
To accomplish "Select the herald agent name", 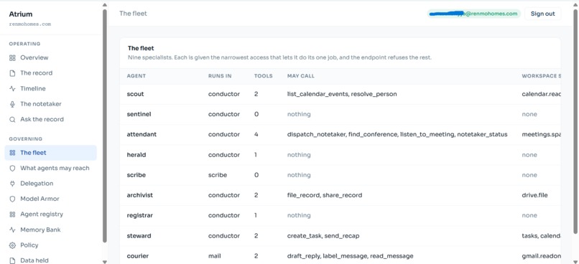I will coord(136,155).
